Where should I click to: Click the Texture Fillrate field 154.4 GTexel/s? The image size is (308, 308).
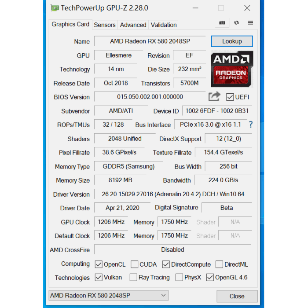pyautogui.click(x=224, y=152)
